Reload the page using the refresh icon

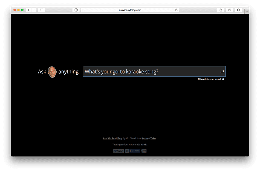(176, 10)
